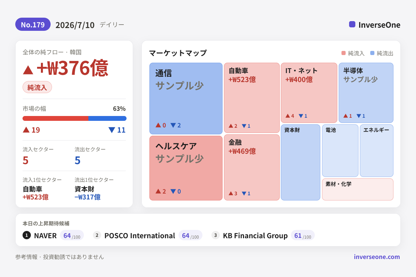416x277 pixels.
Task: Click the number 2 badge beside POSCO International
Action: [x=97, y=235]
